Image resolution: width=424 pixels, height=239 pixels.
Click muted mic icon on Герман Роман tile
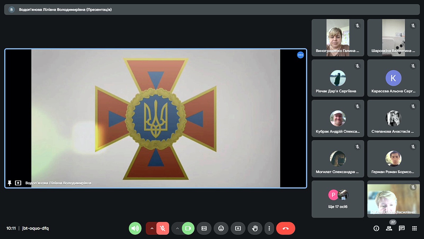pyautogui.click(x=413, y=147)
